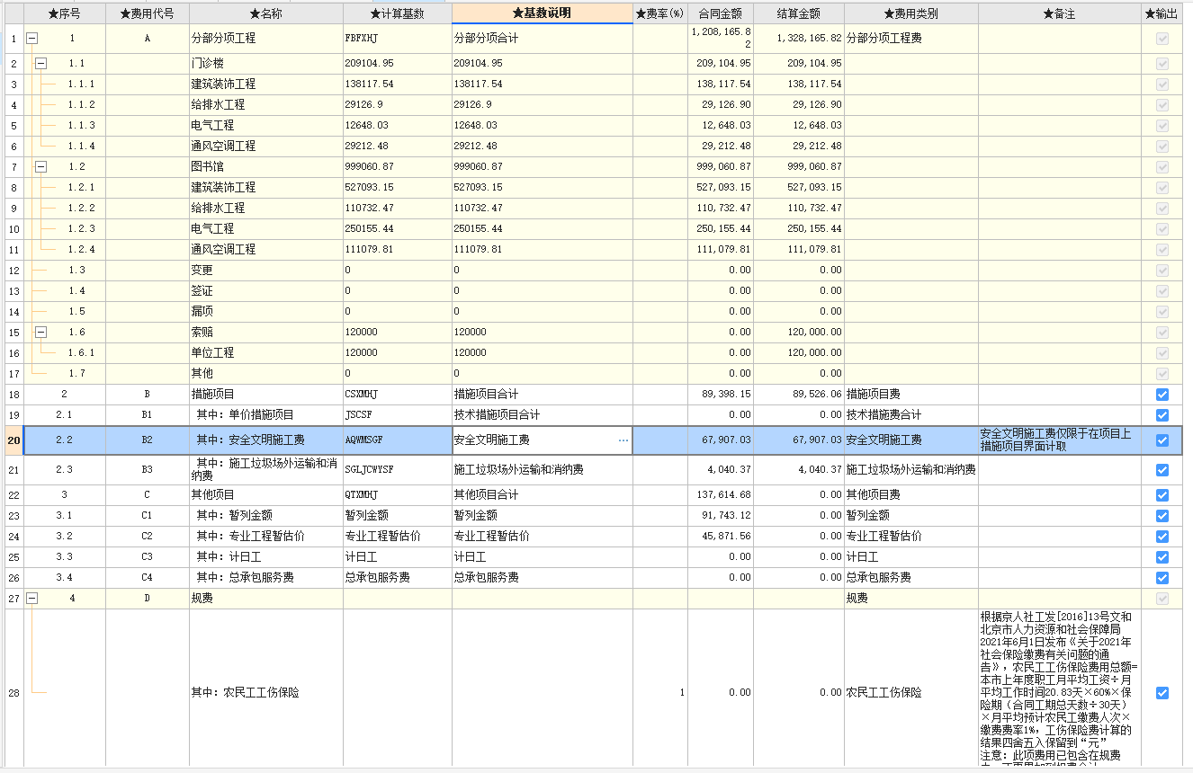
Task: Select the 分部分项合计 base description cell
Action: (543, 39)
